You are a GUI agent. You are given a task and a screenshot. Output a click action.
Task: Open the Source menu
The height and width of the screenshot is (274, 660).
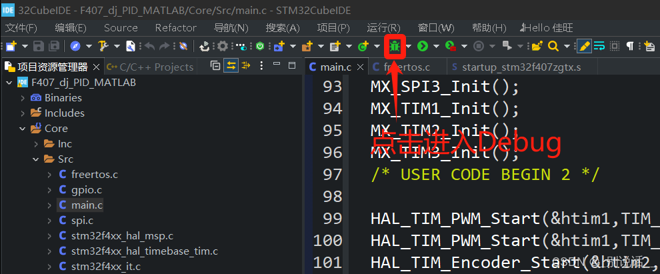point(121,28)
